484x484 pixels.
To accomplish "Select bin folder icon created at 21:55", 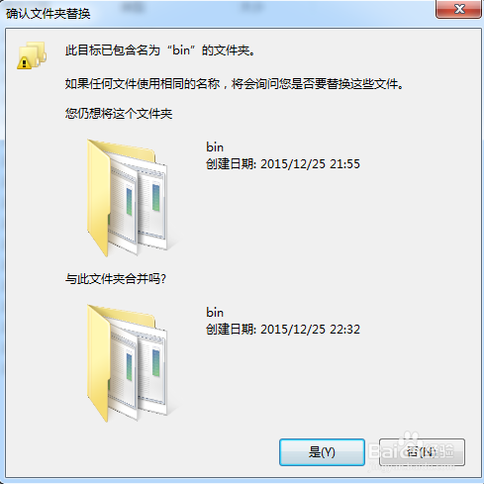I will [x=128, y=198].
